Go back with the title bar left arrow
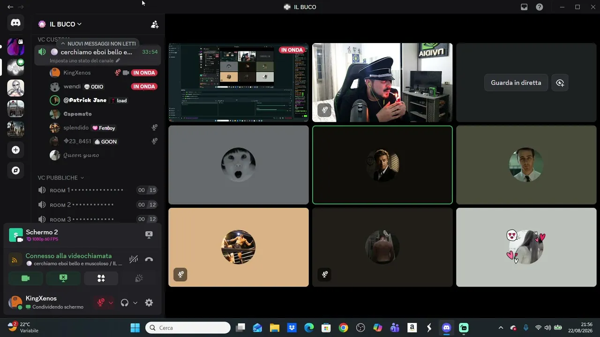 [10, 7]
